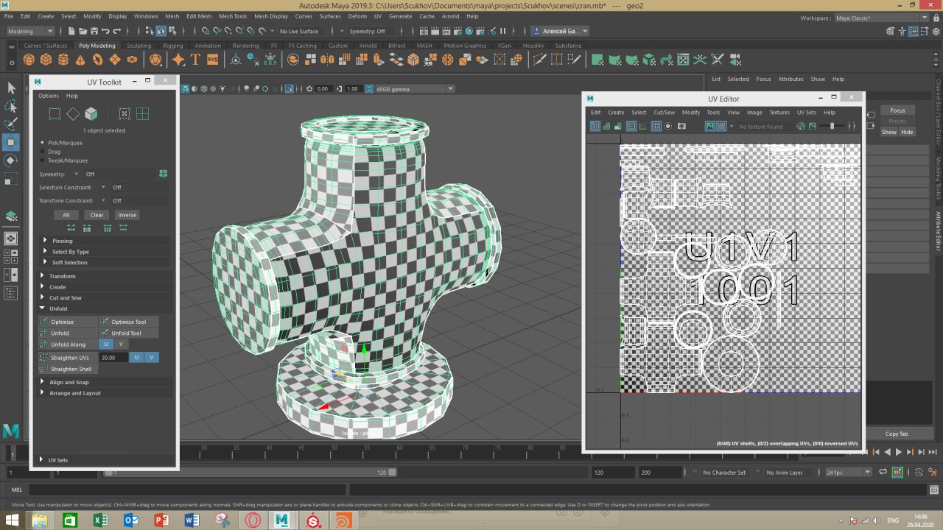Click the All selection button

[x=66, y=215]
